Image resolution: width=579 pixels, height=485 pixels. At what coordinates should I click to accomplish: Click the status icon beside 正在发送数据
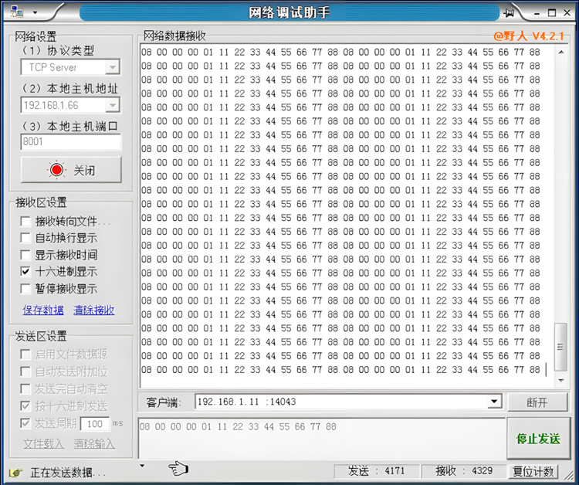pos(15,473)
